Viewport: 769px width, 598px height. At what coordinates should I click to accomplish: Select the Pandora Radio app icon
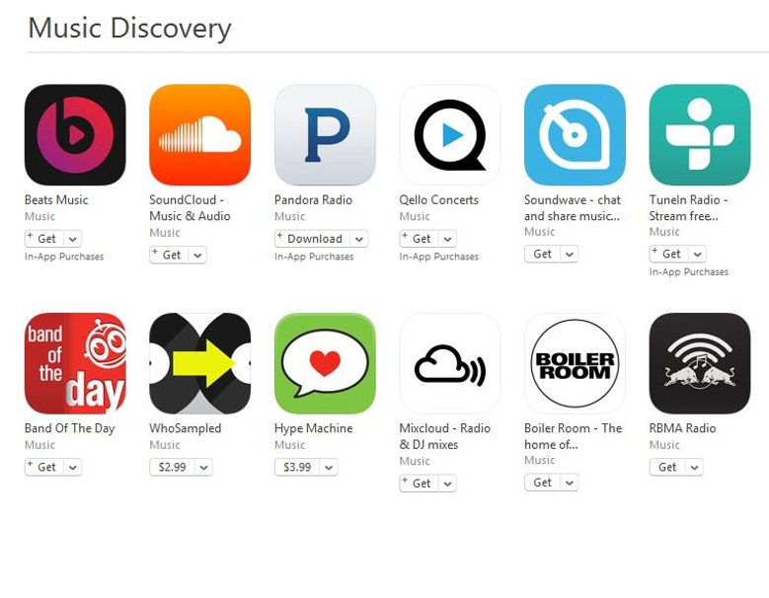(325, 135)
